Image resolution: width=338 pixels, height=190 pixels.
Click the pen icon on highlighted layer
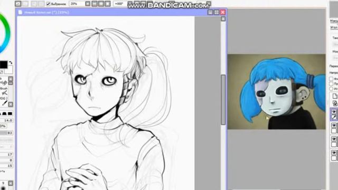334,117
